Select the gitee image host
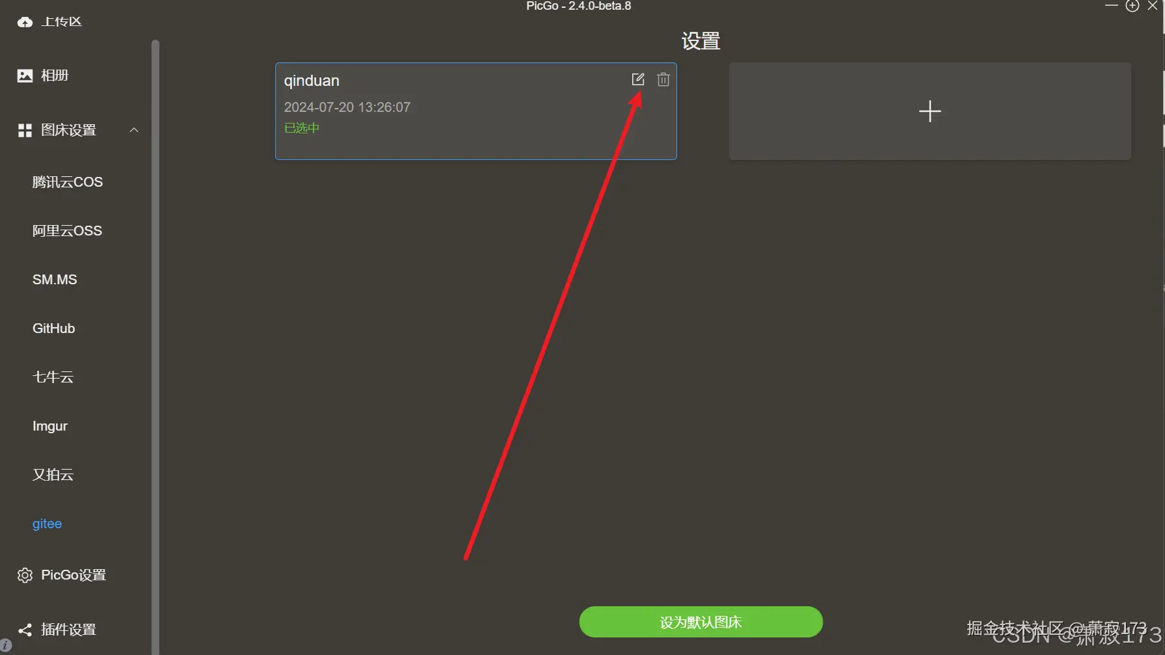The height and width of the screenshot is (655, 1165). tap(47, 524)
